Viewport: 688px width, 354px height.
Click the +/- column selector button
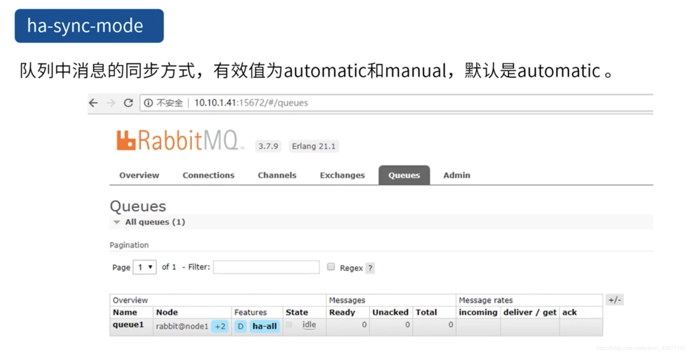click(x=614, y=300)
